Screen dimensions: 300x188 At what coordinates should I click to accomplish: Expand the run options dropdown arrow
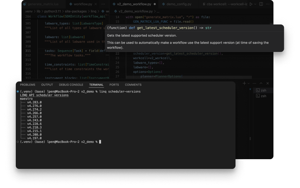click(x=255, y=4)
